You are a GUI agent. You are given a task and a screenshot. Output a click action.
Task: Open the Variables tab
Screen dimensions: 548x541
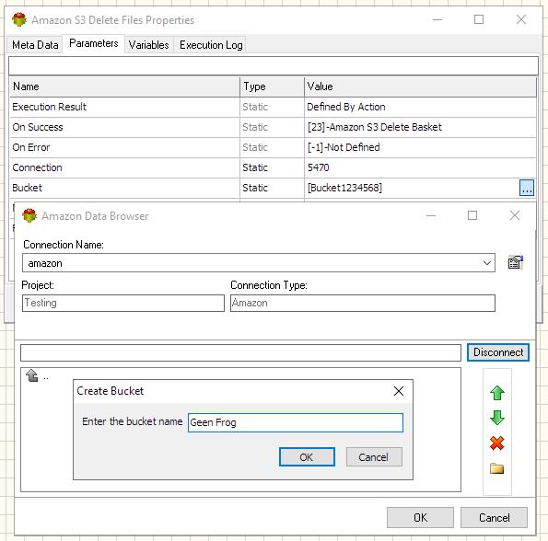pyautogui.click(x=148, y=45)
